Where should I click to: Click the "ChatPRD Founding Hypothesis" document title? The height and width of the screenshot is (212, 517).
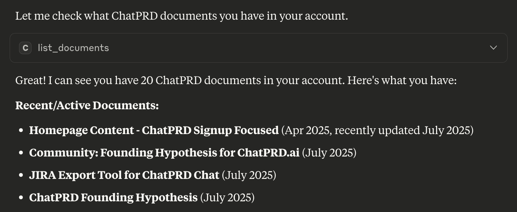click(113, 198)
